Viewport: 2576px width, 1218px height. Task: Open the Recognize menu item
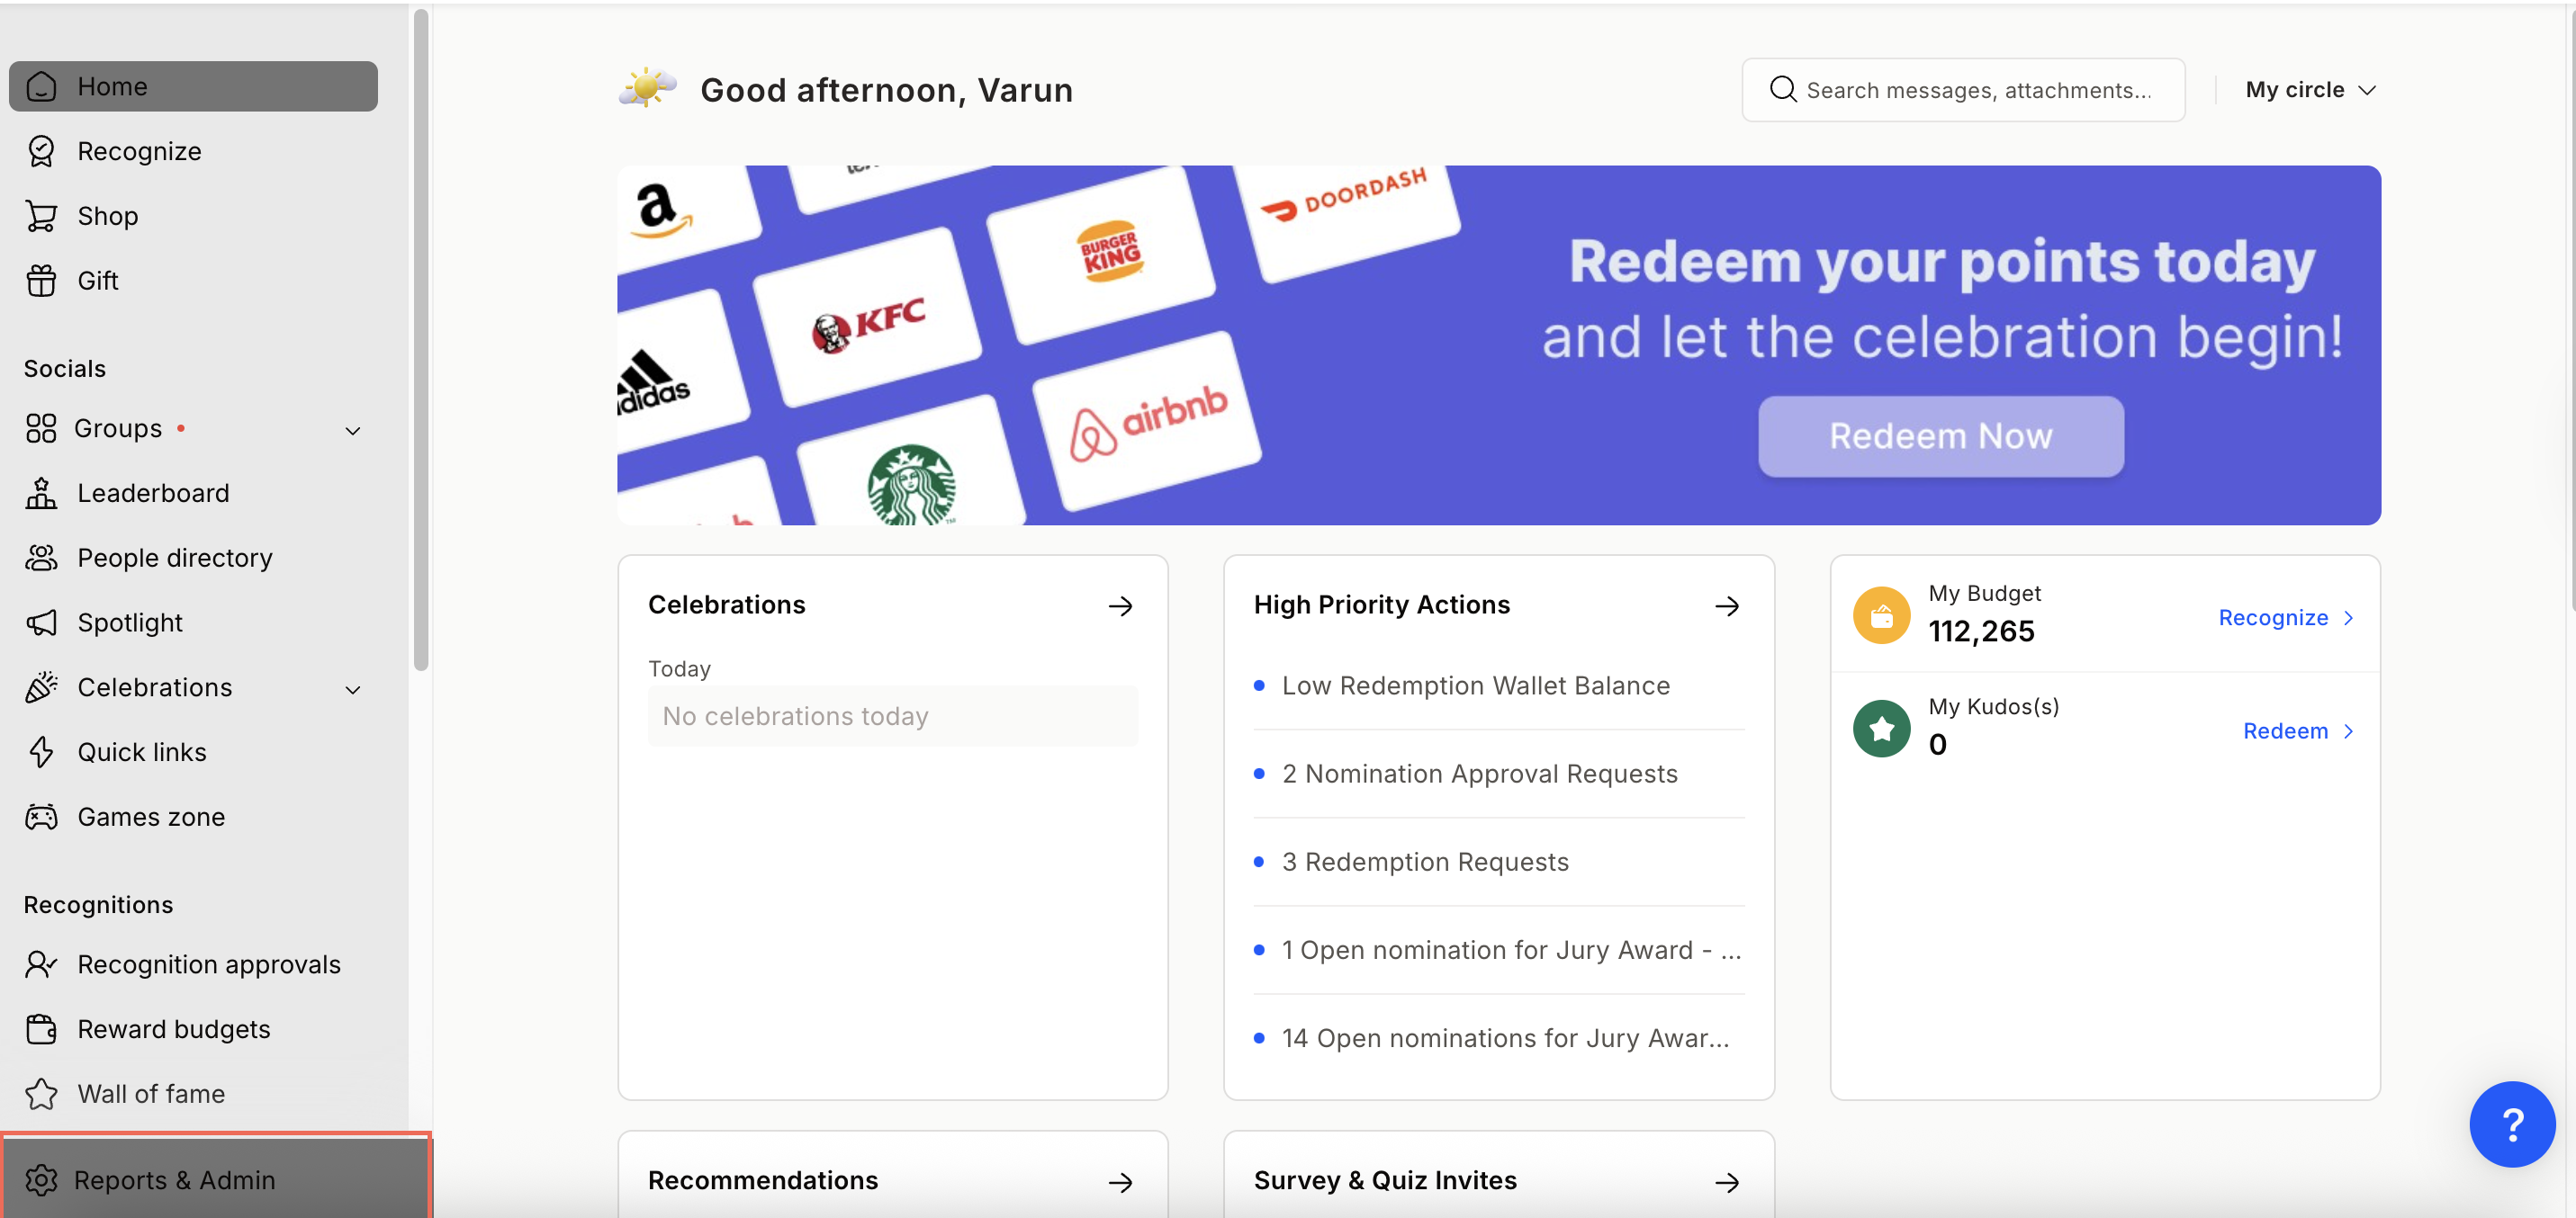pyautogui.click(x=193, y=152)
